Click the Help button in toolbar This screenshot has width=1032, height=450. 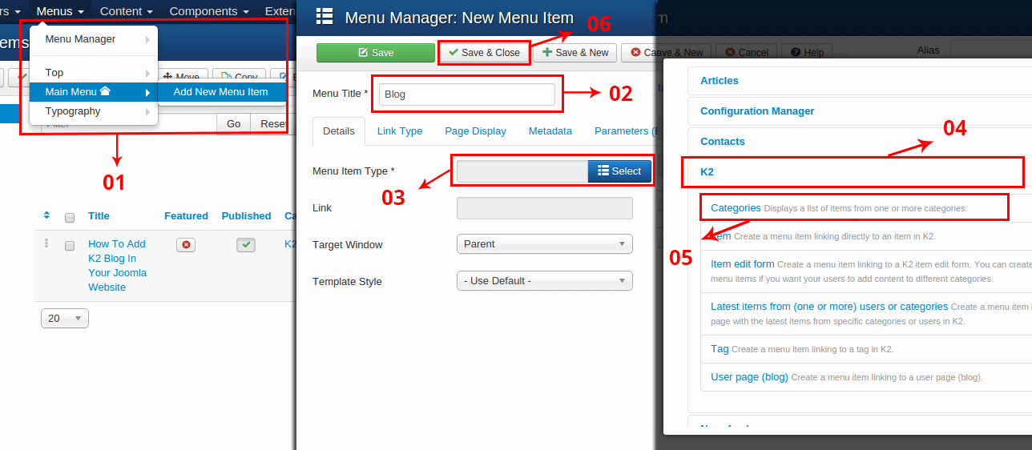point(807,53)
